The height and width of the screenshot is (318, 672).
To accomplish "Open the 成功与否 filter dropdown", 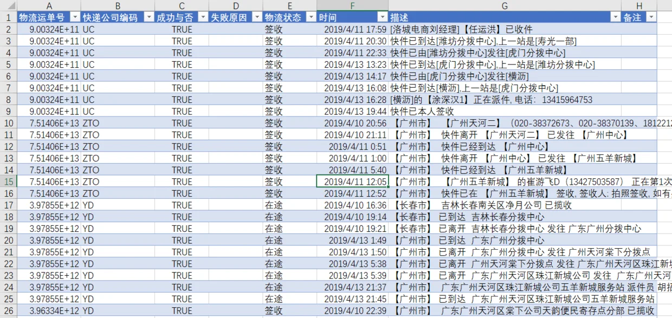I will pyautogui.click(x=203, y=17).
